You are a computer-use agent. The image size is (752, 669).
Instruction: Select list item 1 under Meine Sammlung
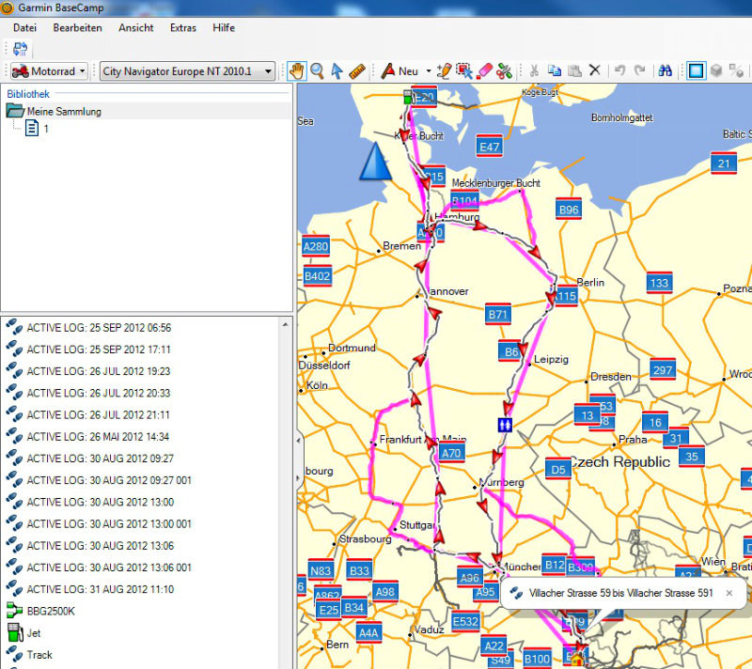coord(38,129)
